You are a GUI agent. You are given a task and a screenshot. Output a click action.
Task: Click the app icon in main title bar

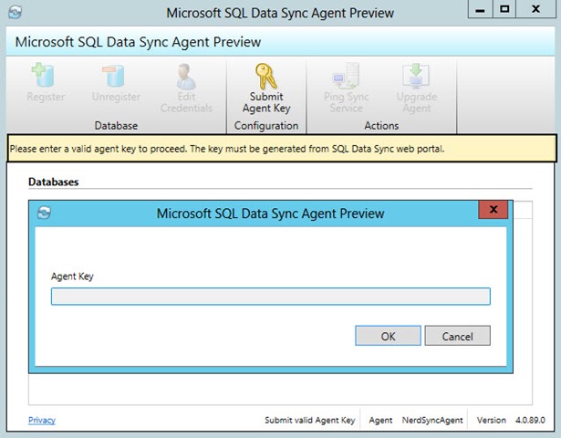pos(15,12)
